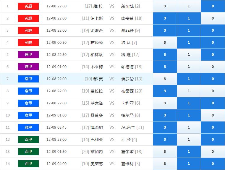Select 3 for 都灵 vs 佛罗伦
The height and width of the screenshot is (170, 225).
coord(165,79)
